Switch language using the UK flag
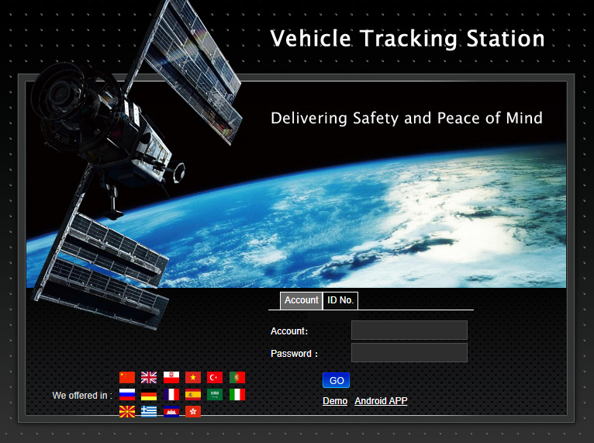 click(x=149, y=377)
